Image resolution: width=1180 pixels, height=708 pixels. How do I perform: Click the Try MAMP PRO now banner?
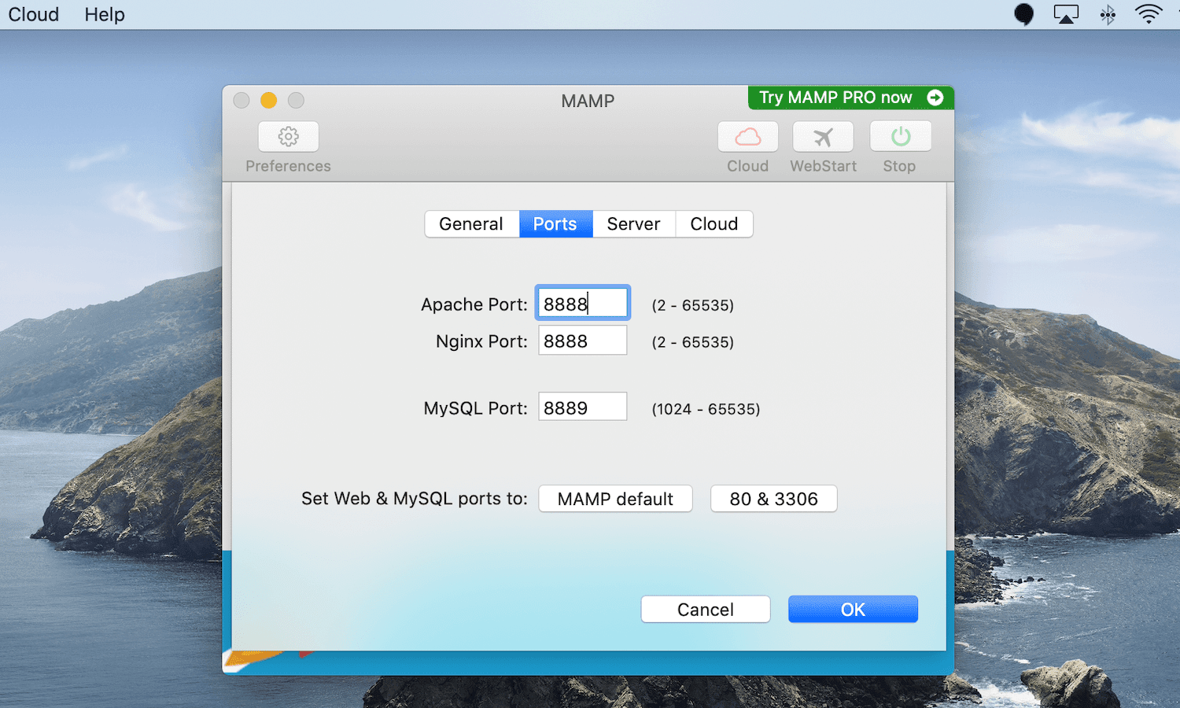tap(850, 98)
